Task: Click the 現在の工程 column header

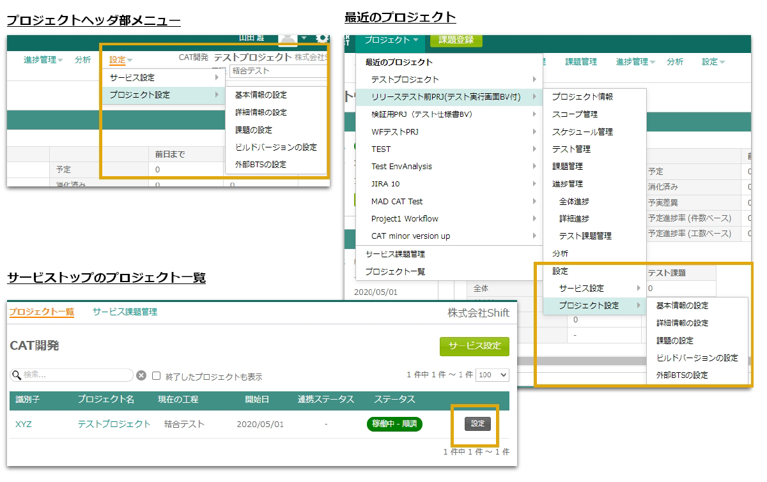Action: point(178,400)
